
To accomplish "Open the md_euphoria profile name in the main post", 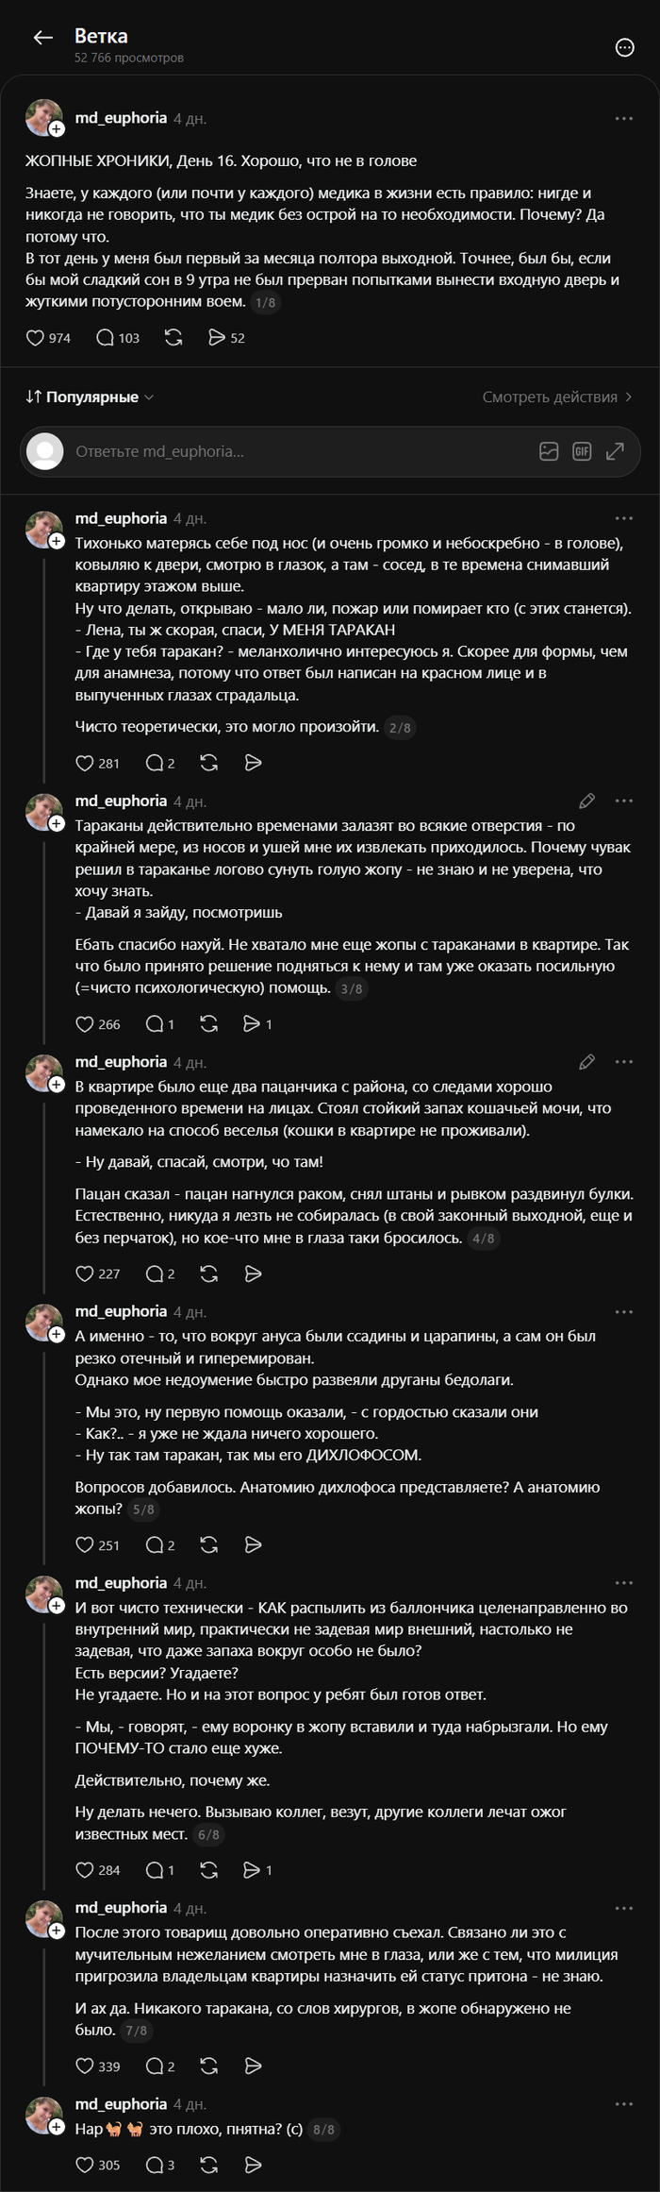I will 121,118.
